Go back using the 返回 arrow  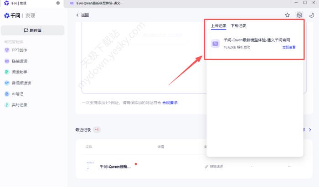pos(78,15)
